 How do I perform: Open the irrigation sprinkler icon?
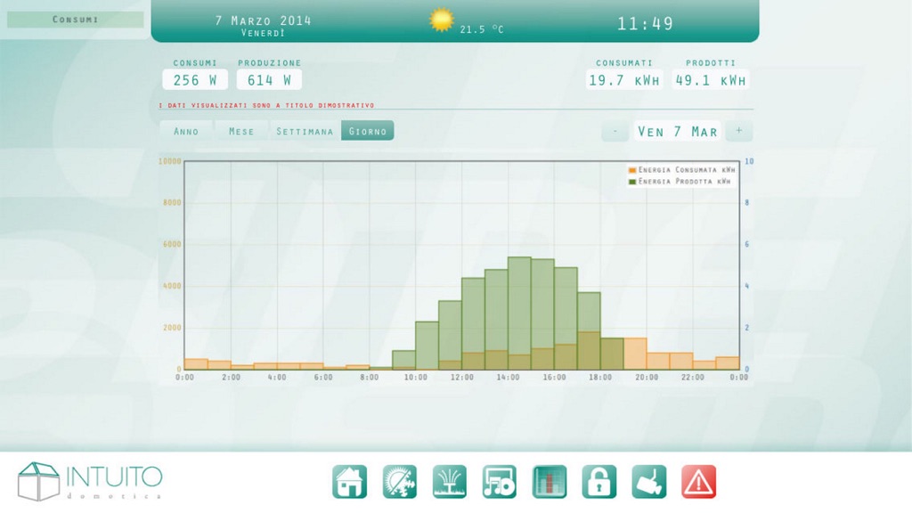(450, 482)
